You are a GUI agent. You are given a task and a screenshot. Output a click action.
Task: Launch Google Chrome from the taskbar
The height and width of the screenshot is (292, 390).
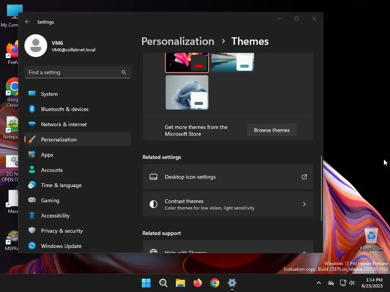point(215,283)
